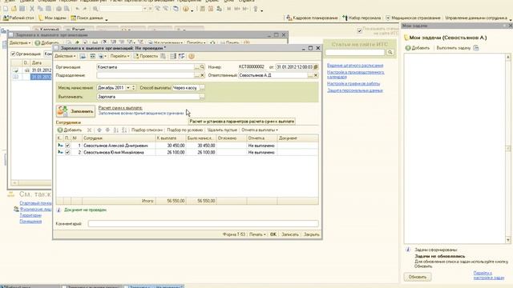513x288 pixels.
Task: Open the Выплачивать selection ellipsis button
Action: pos(202,97)
